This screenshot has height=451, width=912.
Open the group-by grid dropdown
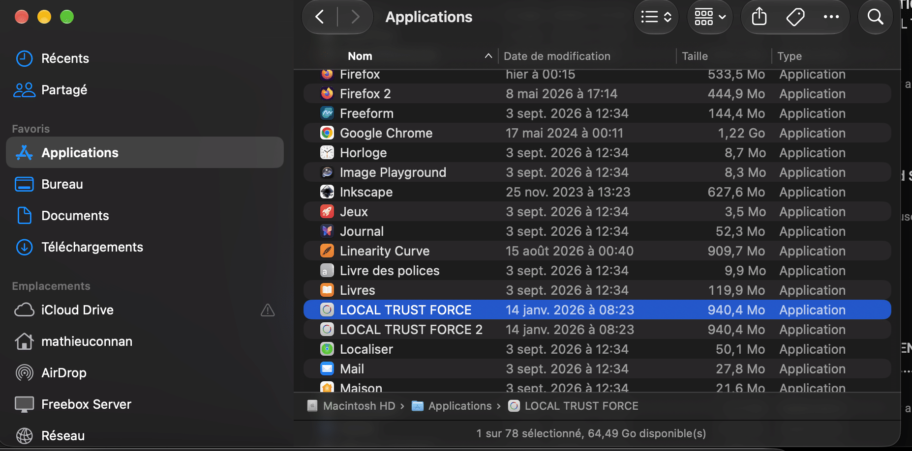[710, 17]
